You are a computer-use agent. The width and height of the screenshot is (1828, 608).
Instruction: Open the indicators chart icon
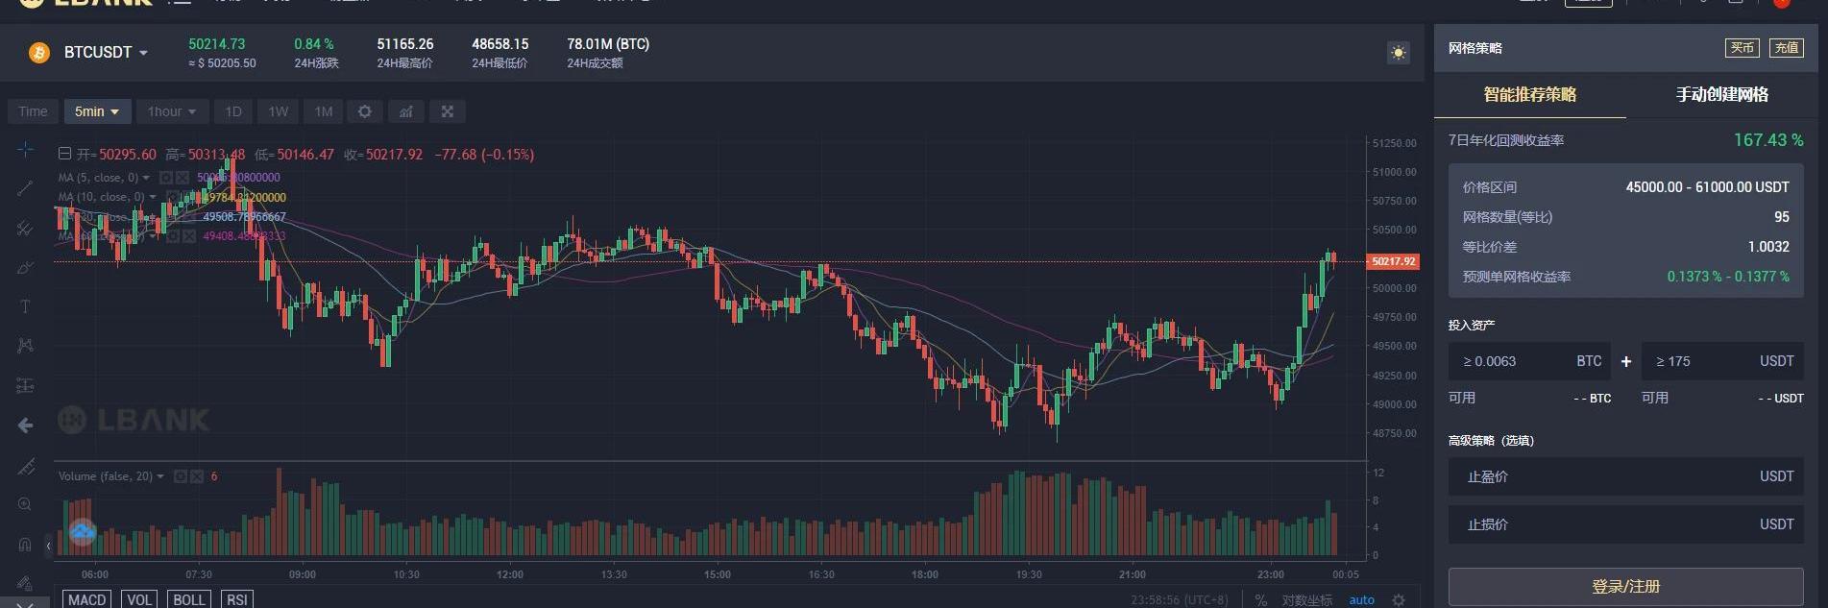(x=406, y=111)
